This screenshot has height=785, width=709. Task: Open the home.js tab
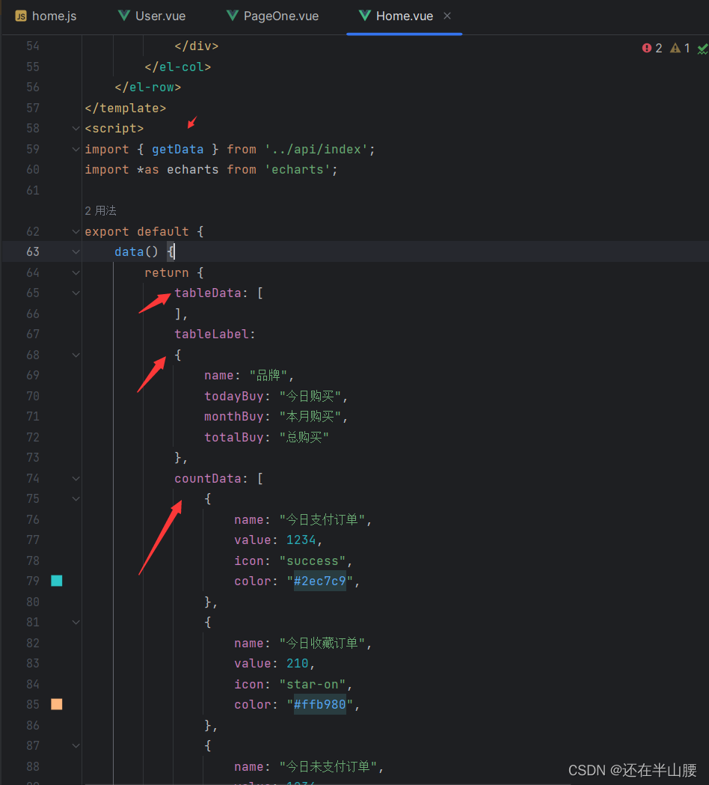point(45,15)
